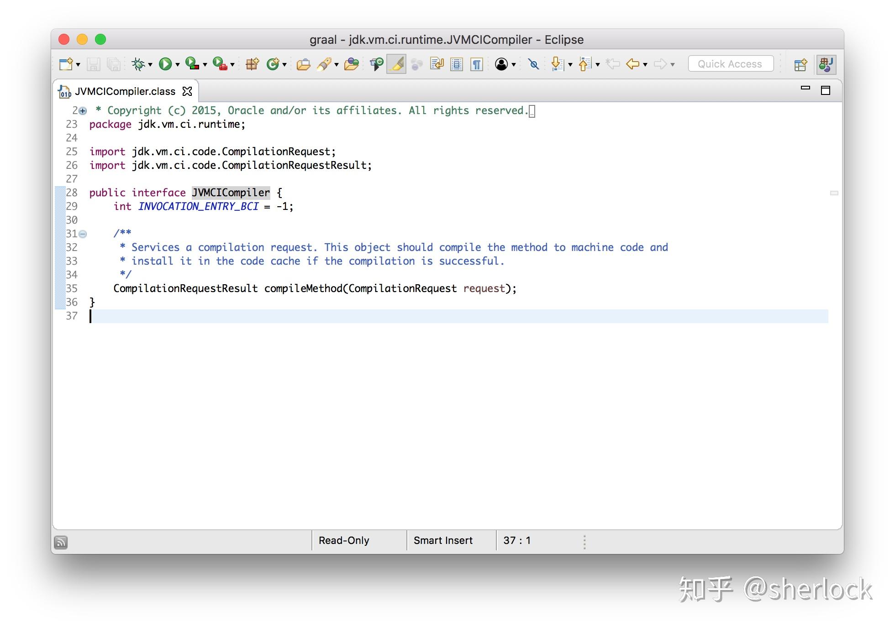Select the JVMCICompiler.class editor tab
Image resolution: width=895 pixels, height=627 pixels.
[125, 91]
